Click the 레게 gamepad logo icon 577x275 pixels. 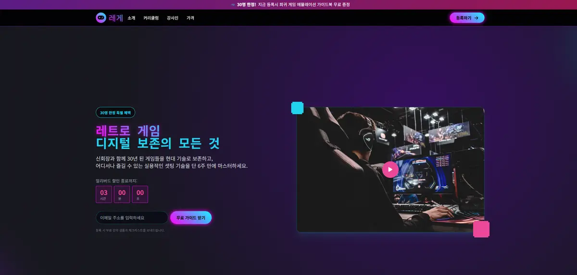[101, 18]
